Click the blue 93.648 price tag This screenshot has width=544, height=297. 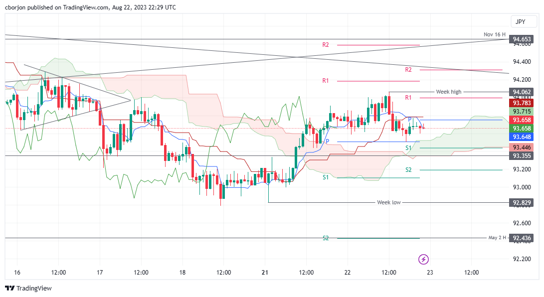point(522,137)
